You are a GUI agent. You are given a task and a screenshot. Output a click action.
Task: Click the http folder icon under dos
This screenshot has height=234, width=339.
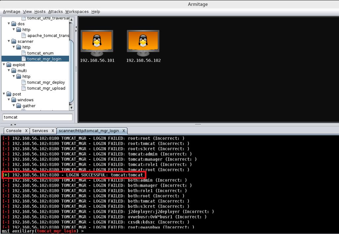[x=19, y=29]
